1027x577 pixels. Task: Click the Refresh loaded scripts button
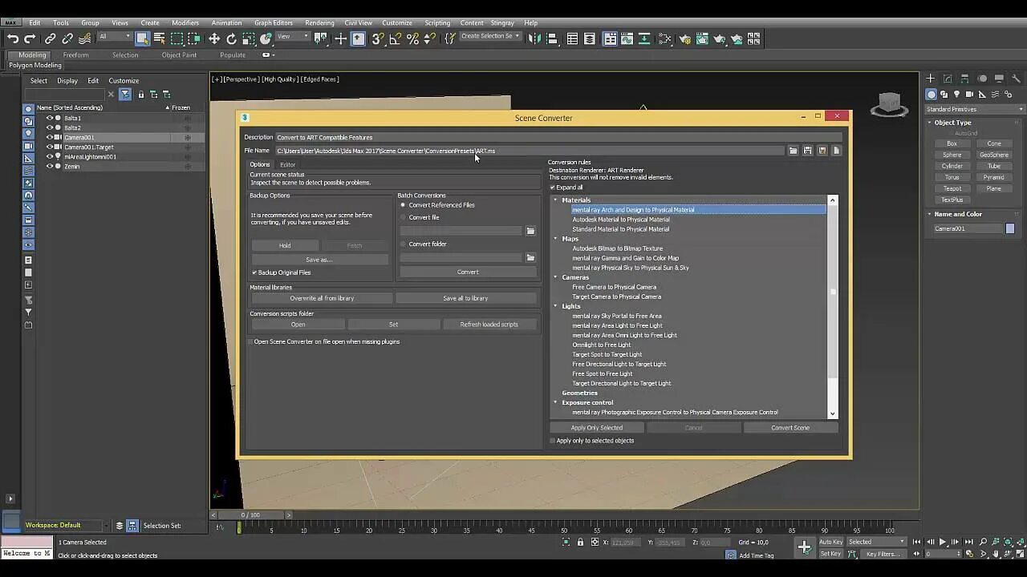click(489, 325)
